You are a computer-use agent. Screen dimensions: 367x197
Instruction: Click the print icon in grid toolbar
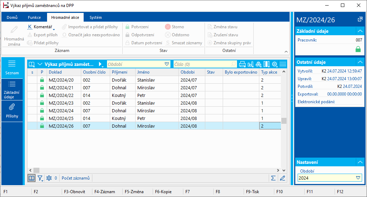(x=242, y=64)
